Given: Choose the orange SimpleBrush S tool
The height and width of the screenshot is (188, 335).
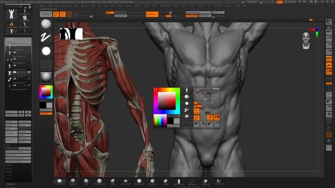Looking at the screenshot, I should [12, 25].
